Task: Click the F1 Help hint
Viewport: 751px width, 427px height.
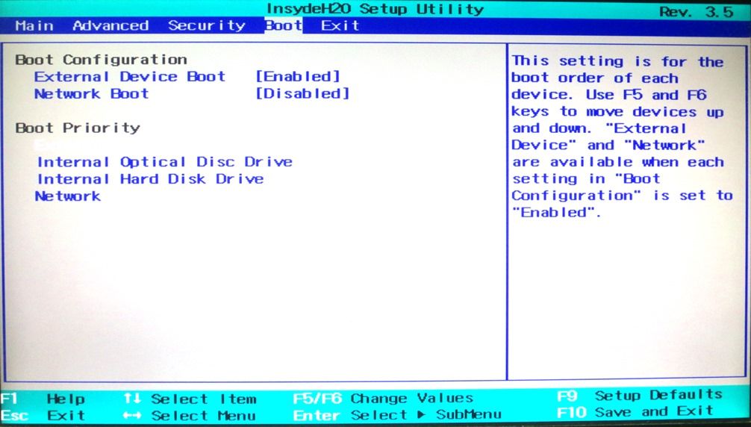Action: pos(43,399)
